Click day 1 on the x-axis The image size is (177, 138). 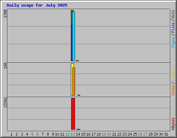[x=11, y=134]
